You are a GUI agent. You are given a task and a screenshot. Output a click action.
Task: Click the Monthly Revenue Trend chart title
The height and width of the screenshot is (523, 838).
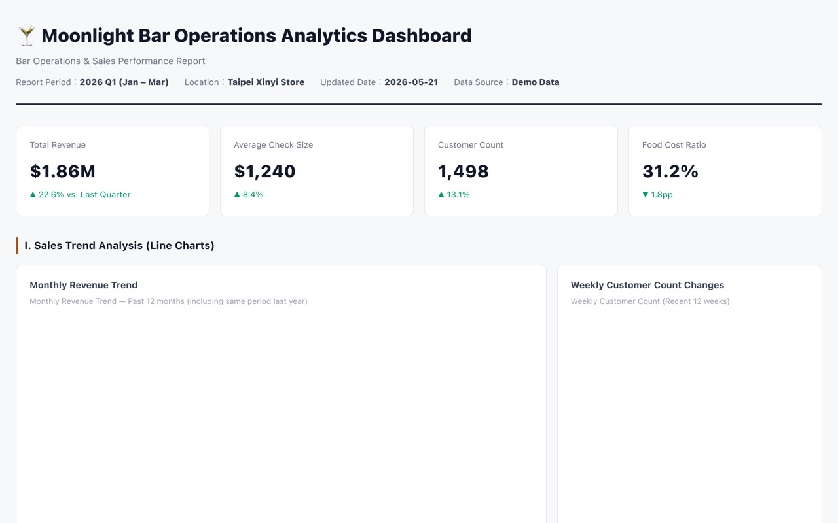pyautogui.click(x=84, y=285)
